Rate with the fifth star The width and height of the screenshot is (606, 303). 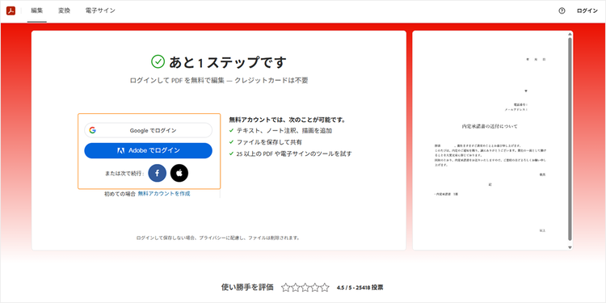[x=325, y=287]
